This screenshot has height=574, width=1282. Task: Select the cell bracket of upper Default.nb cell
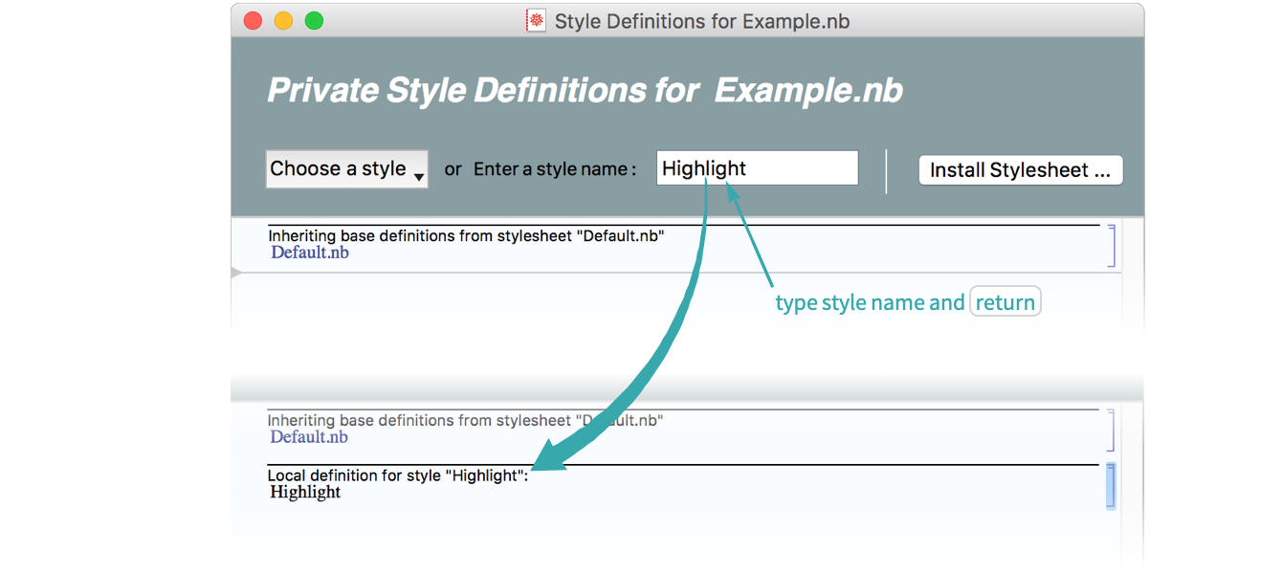coord(1112,246)
